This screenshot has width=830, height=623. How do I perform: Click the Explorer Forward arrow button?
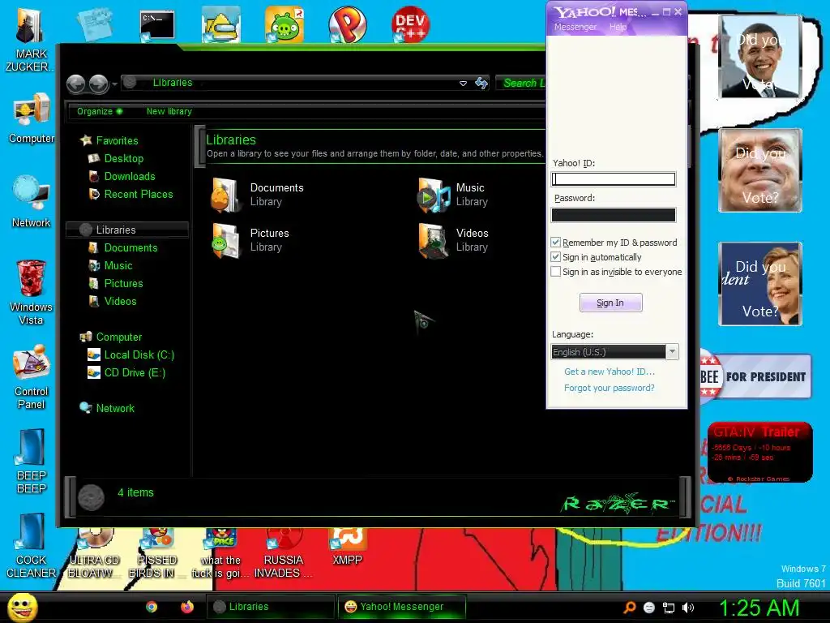98,84
